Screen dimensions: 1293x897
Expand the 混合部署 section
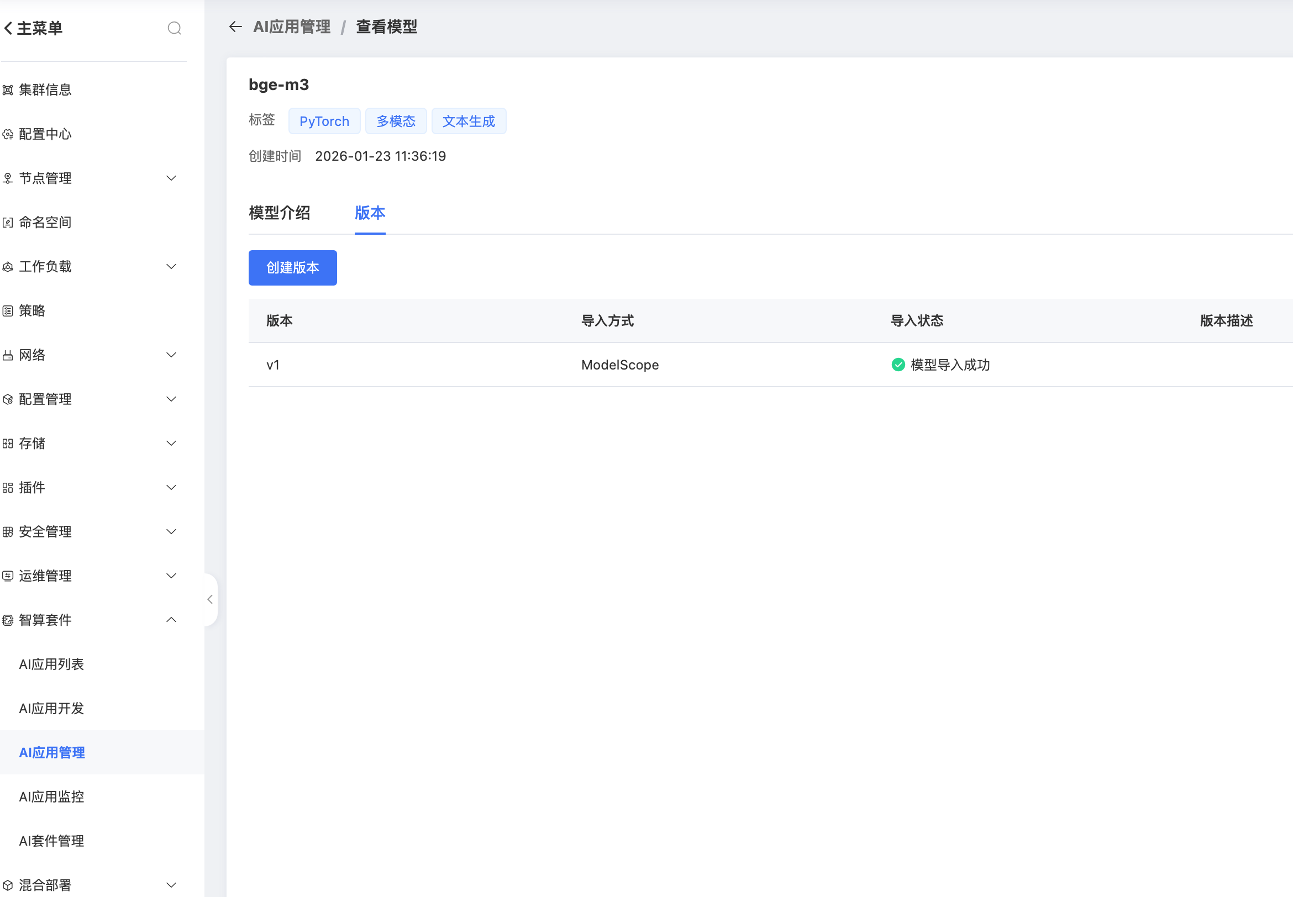(171, 885)
